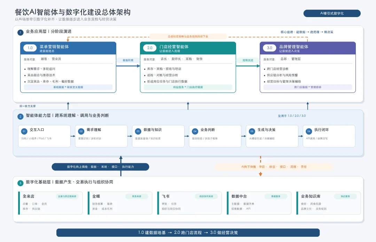The height and width of the screenshot is (242, 376).
Task: Click the 流程沉淀 label between 2.0 and 3.0
Action: pos(248,60)
